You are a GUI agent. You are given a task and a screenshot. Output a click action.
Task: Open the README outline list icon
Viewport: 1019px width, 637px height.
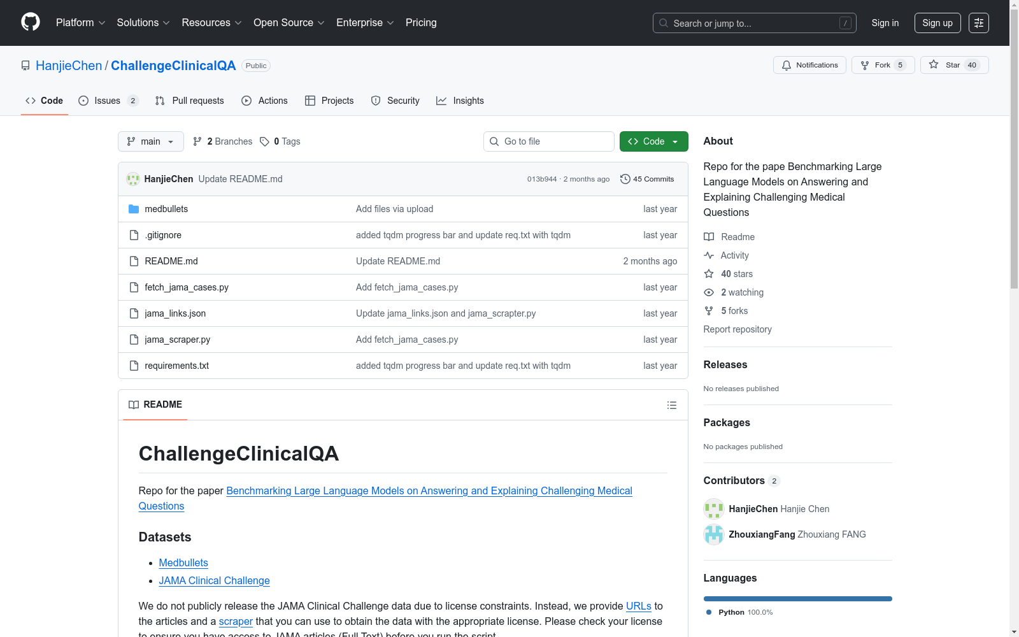click(x=671, y=405)
